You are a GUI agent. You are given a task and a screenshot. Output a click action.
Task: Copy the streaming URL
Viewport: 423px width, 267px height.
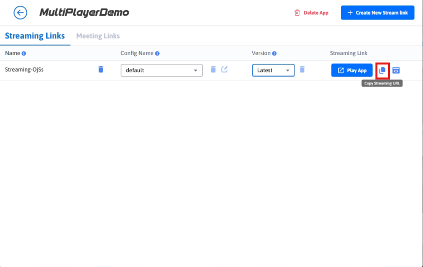click(382, 70)
